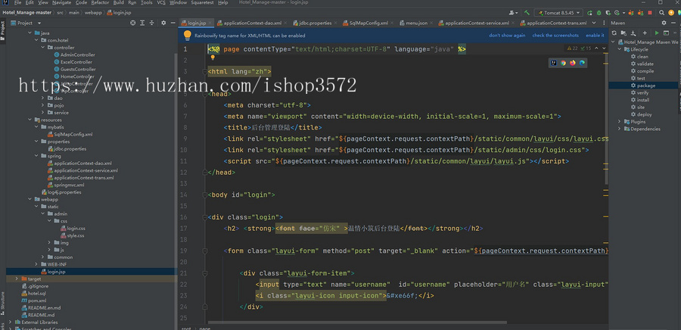The width and height of the screenshot is (681, 330).
Task: Expand the target folder
Action: [x=17, y=279]
